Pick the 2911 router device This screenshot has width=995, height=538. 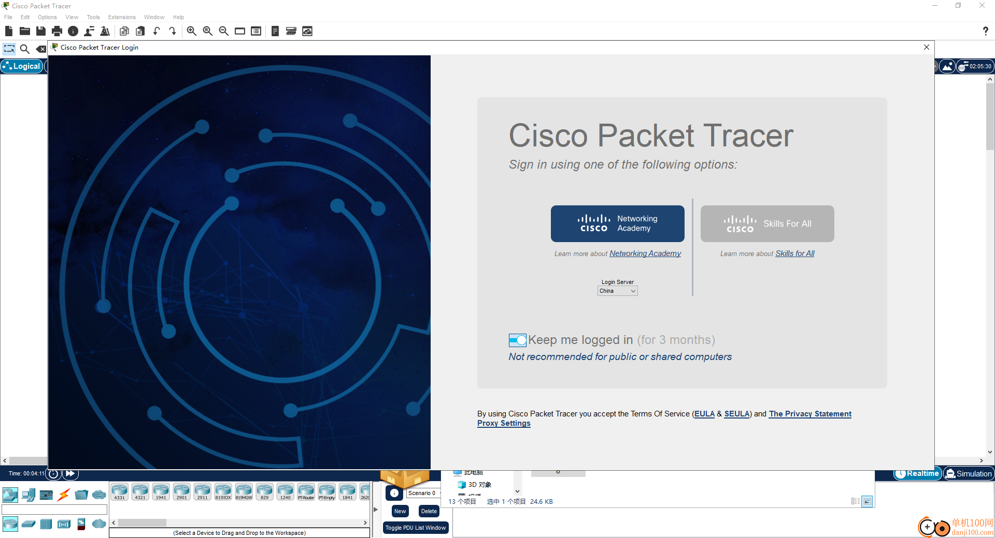click(x=203, y=492)
